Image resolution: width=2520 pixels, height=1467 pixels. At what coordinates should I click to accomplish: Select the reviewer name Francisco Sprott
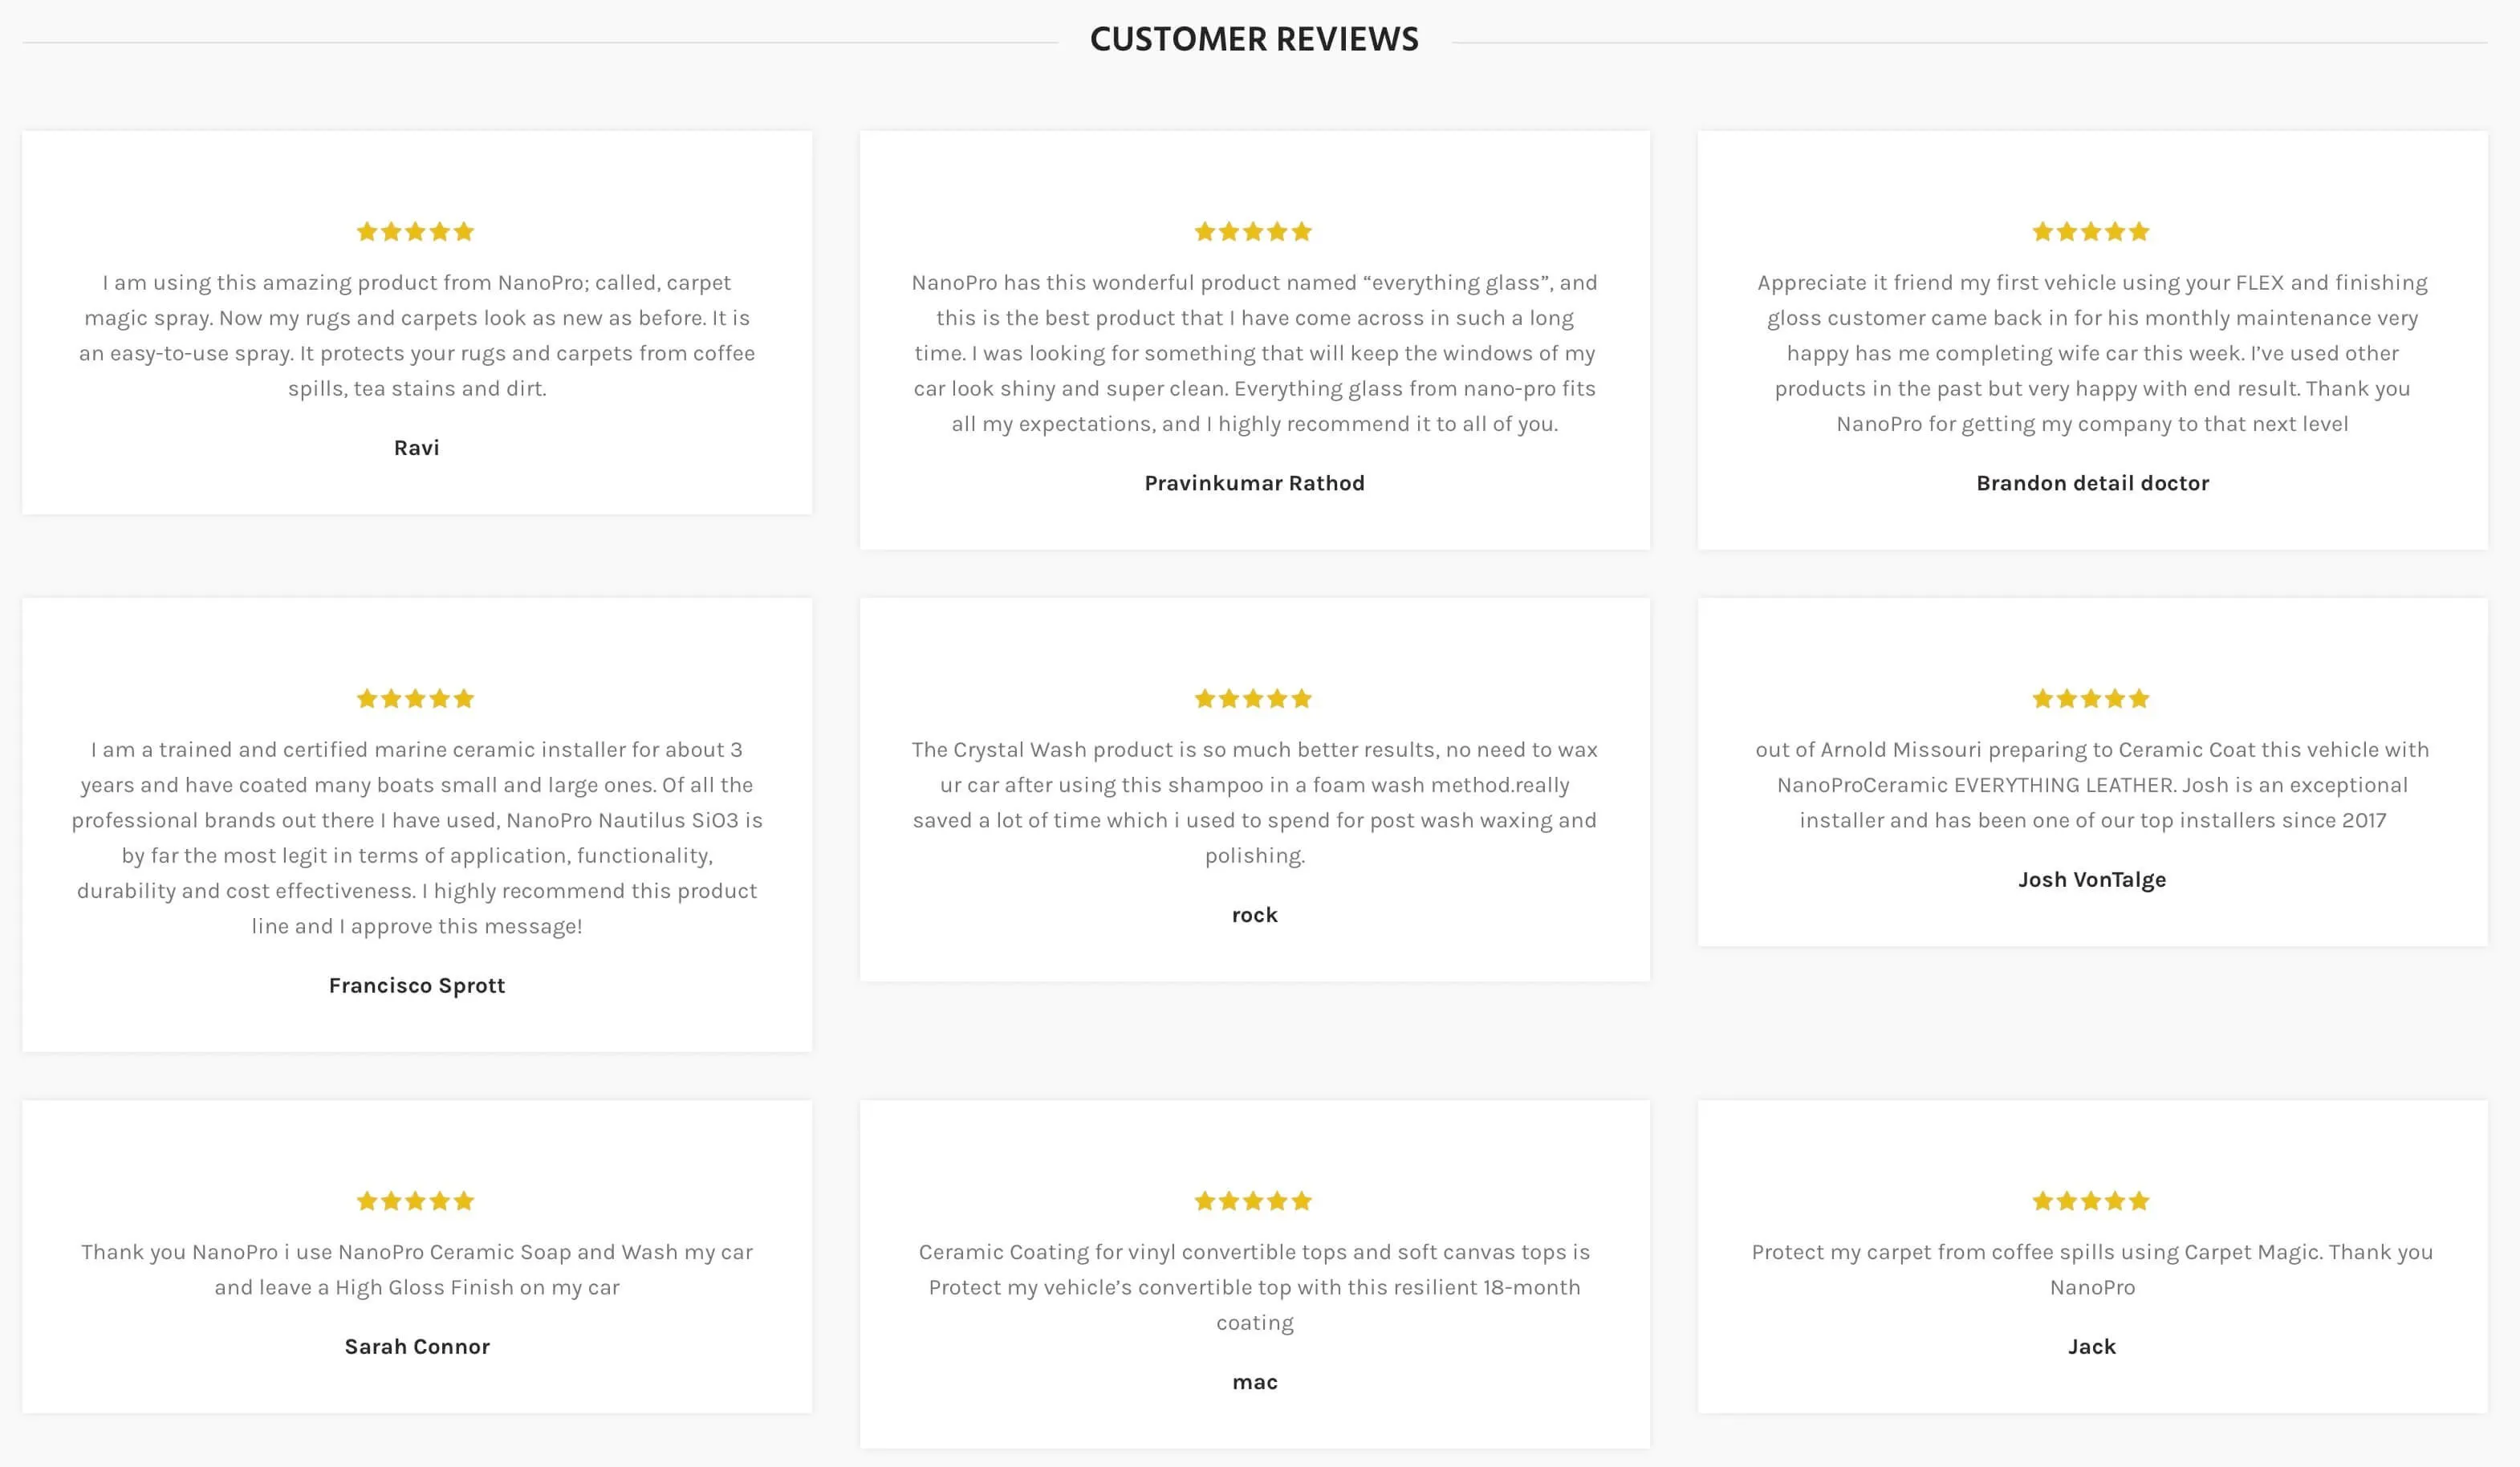pos(416,986)
